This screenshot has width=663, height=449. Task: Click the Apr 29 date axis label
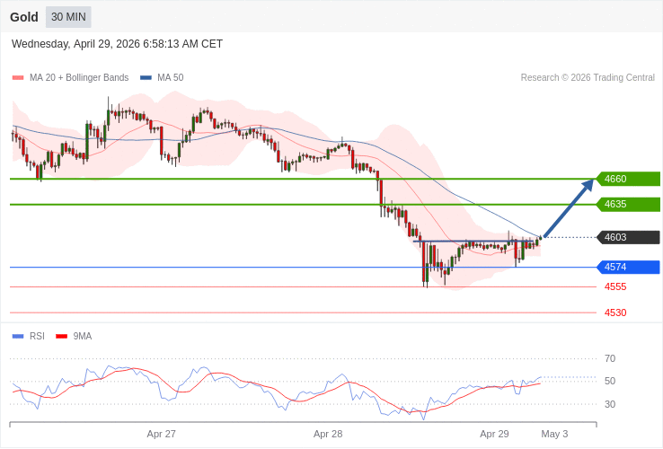coord(494,434)
